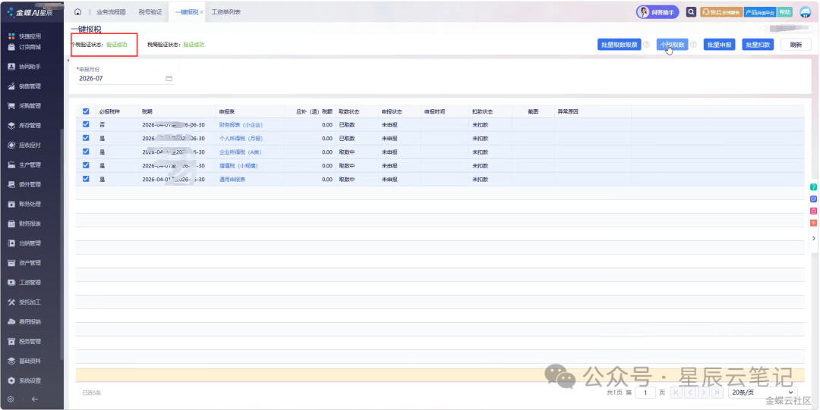This screenshot has width=820, height=410.
Task: Click 产品共创平台 button
Action: [x=760, y=12]
